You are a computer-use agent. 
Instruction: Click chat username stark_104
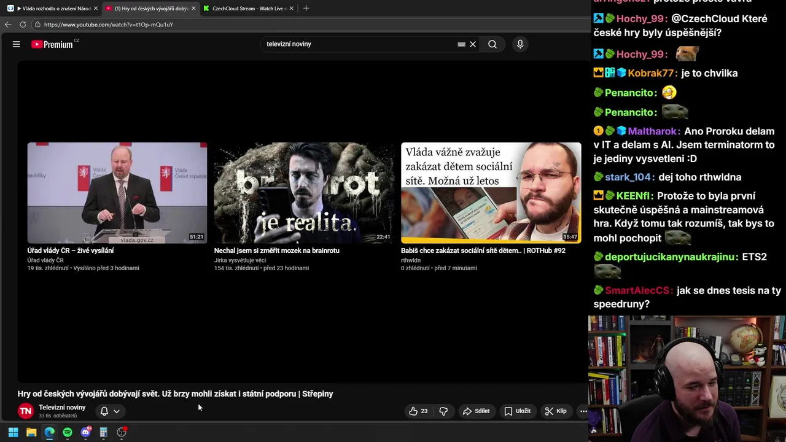tap(628, 177)
